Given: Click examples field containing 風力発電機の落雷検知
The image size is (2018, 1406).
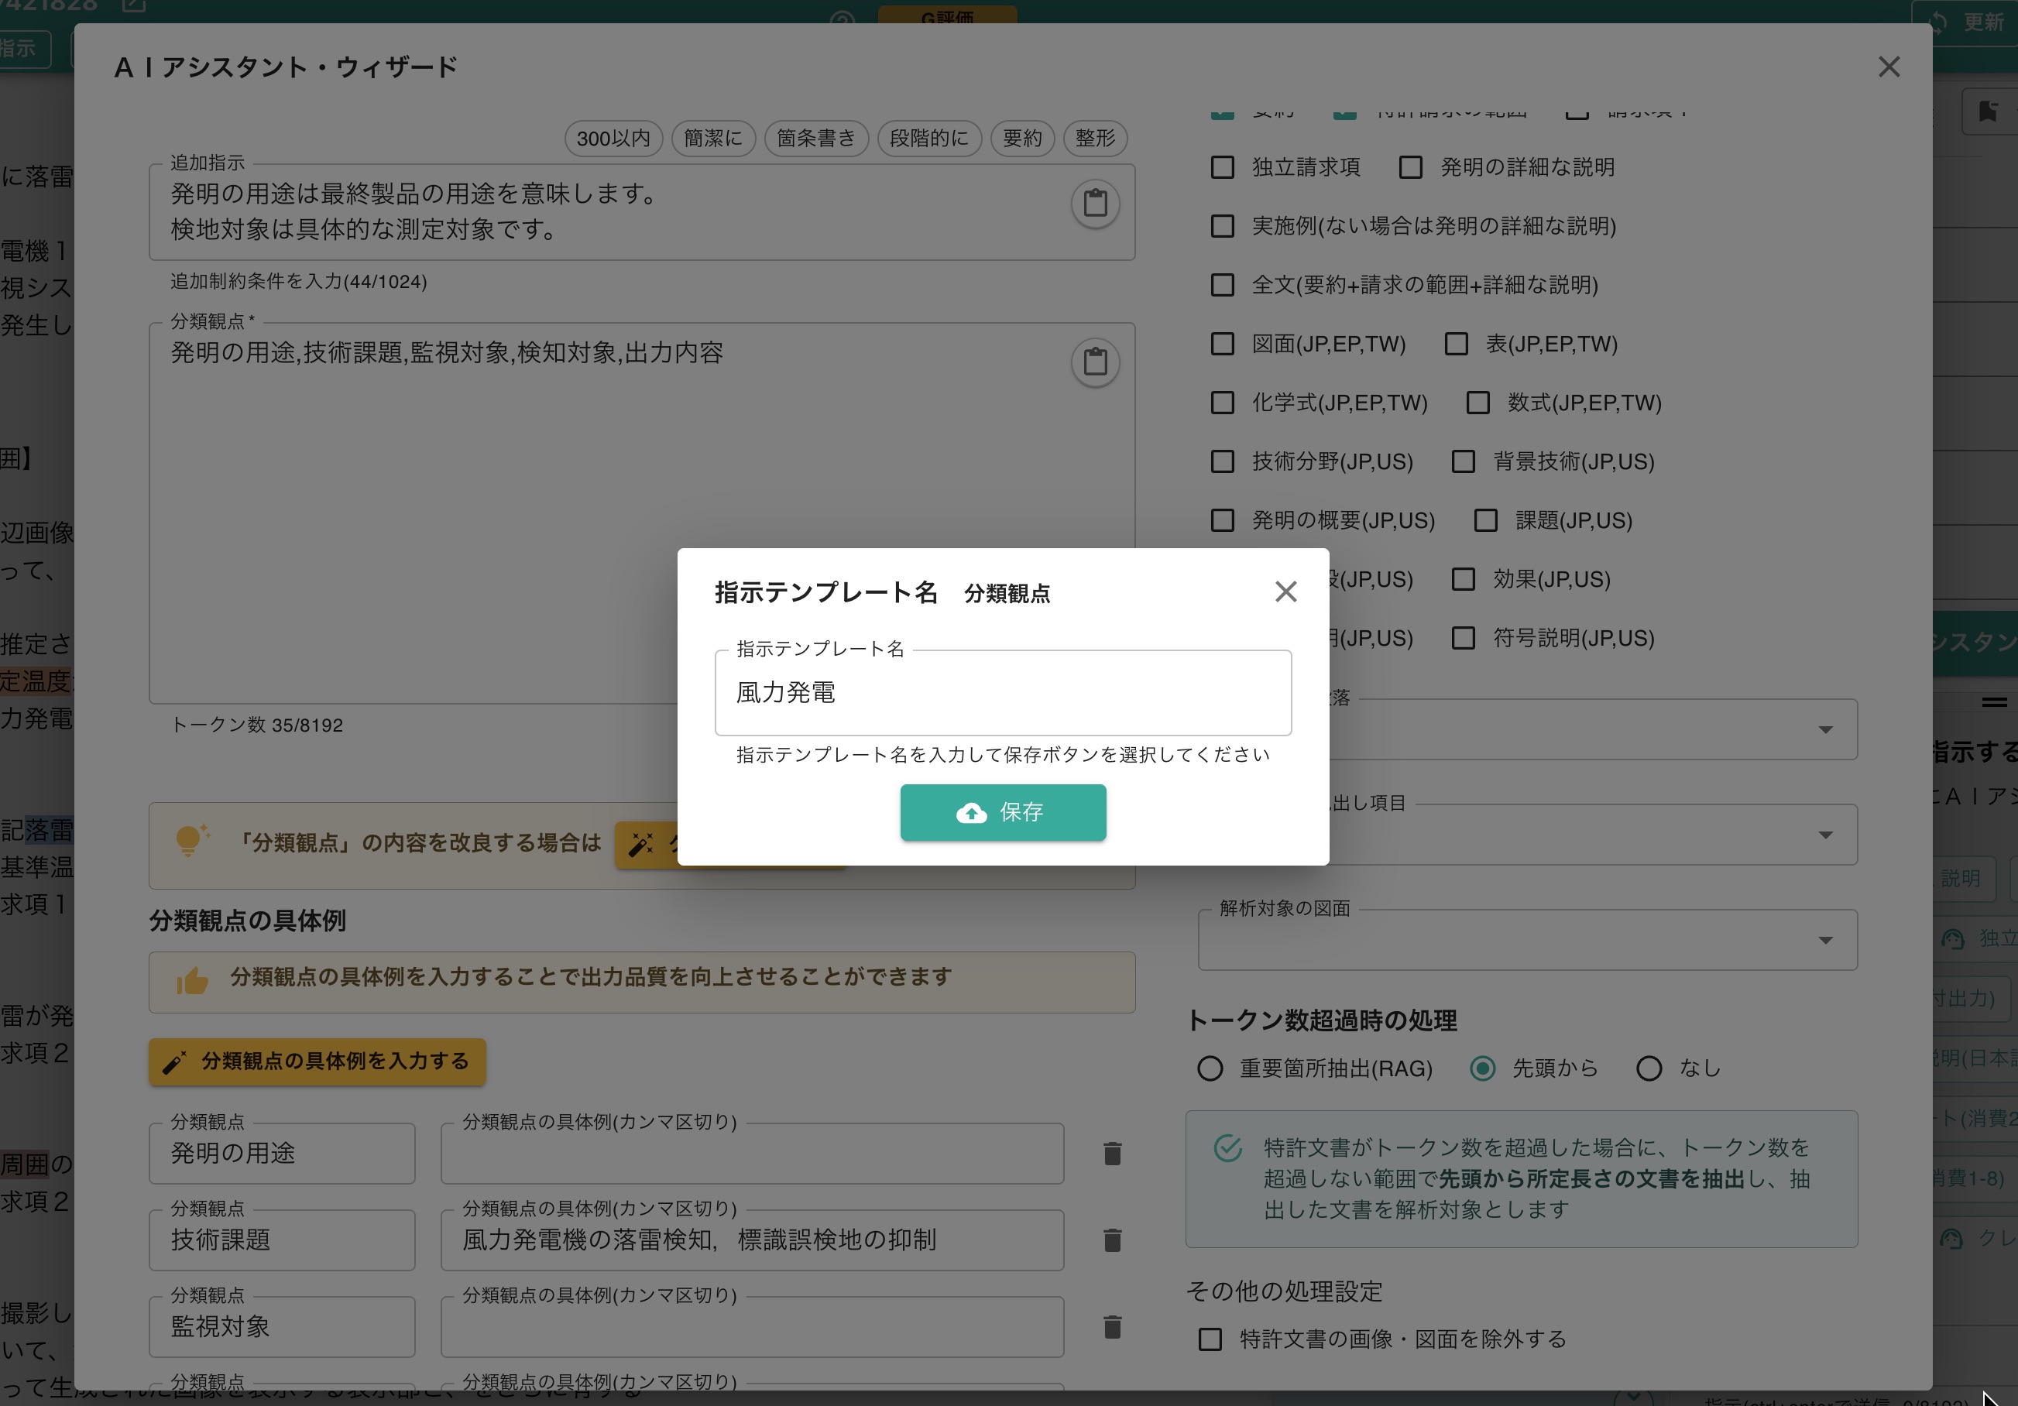Looking at the screenshot, I should pyautogui.click(x=753, y=1240).
